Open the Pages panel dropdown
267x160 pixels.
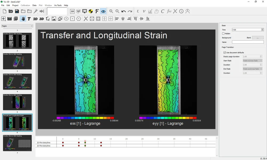click(32, 26)
